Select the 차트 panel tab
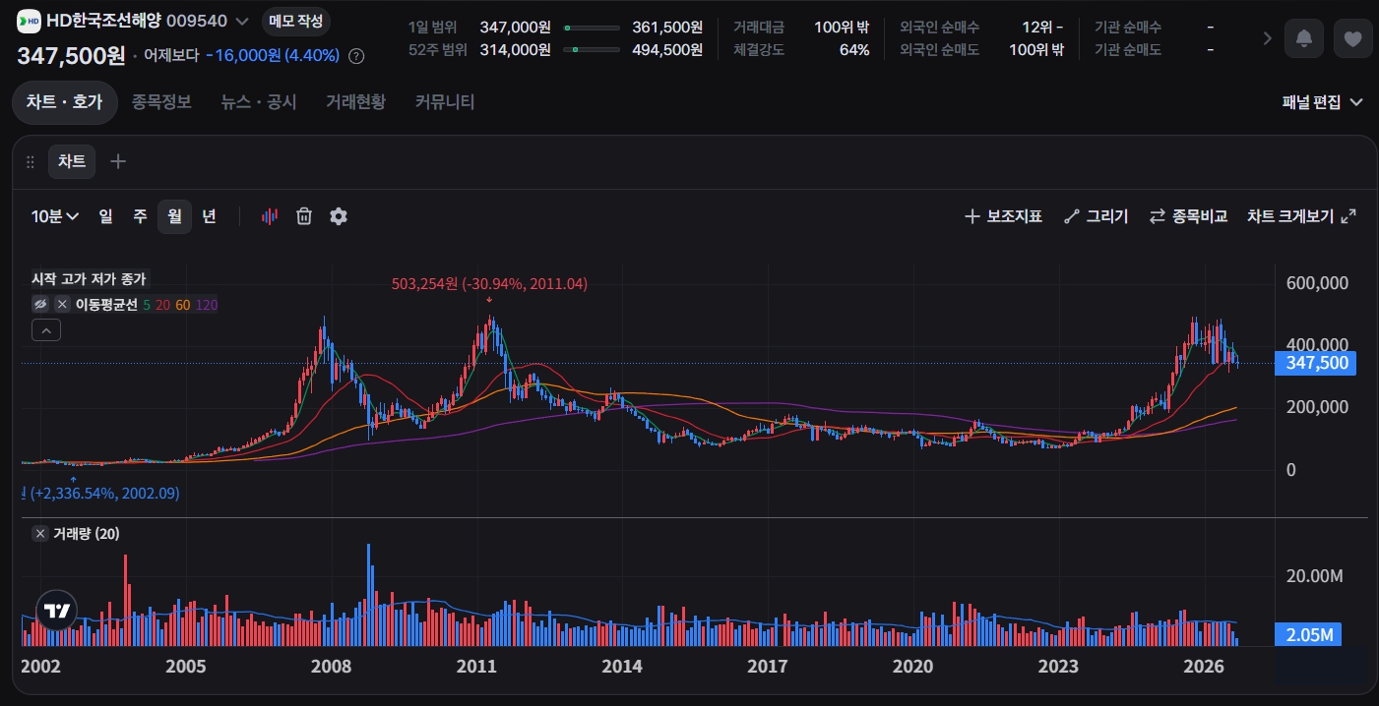The height and width of the screenshot is (706, 1379). (72, 161)
